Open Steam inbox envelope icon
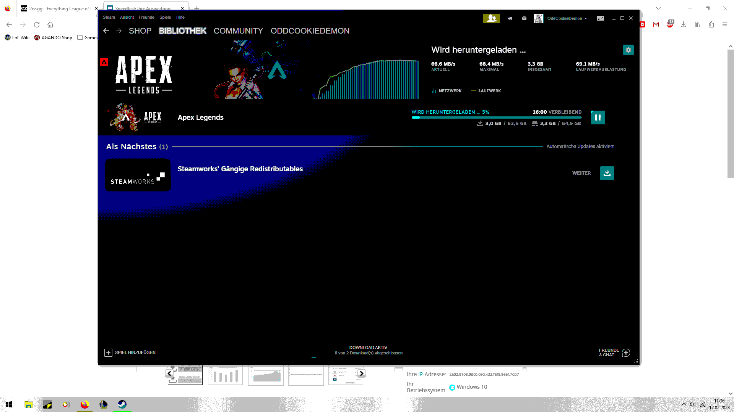 (x=524, y=18)
